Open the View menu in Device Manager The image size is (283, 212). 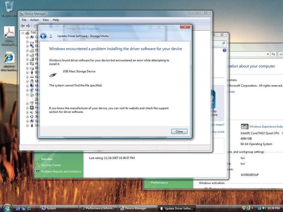click(46, 20)
